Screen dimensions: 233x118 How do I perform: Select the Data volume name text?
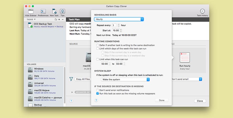point(37,76)
